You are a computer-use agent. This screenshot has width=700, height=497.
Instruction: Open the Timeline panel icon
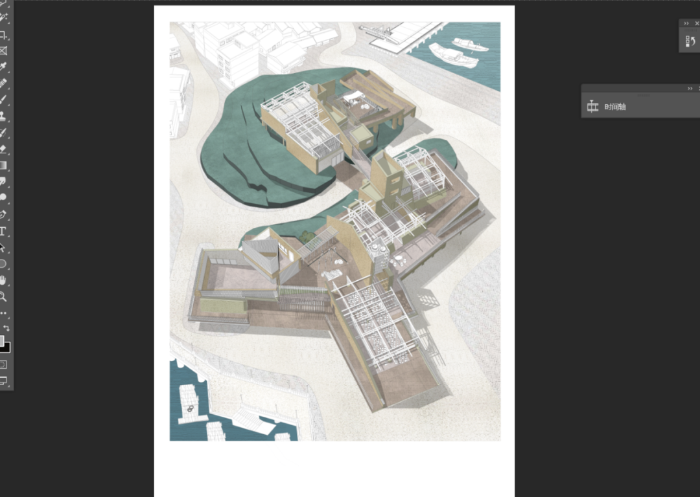592,107
